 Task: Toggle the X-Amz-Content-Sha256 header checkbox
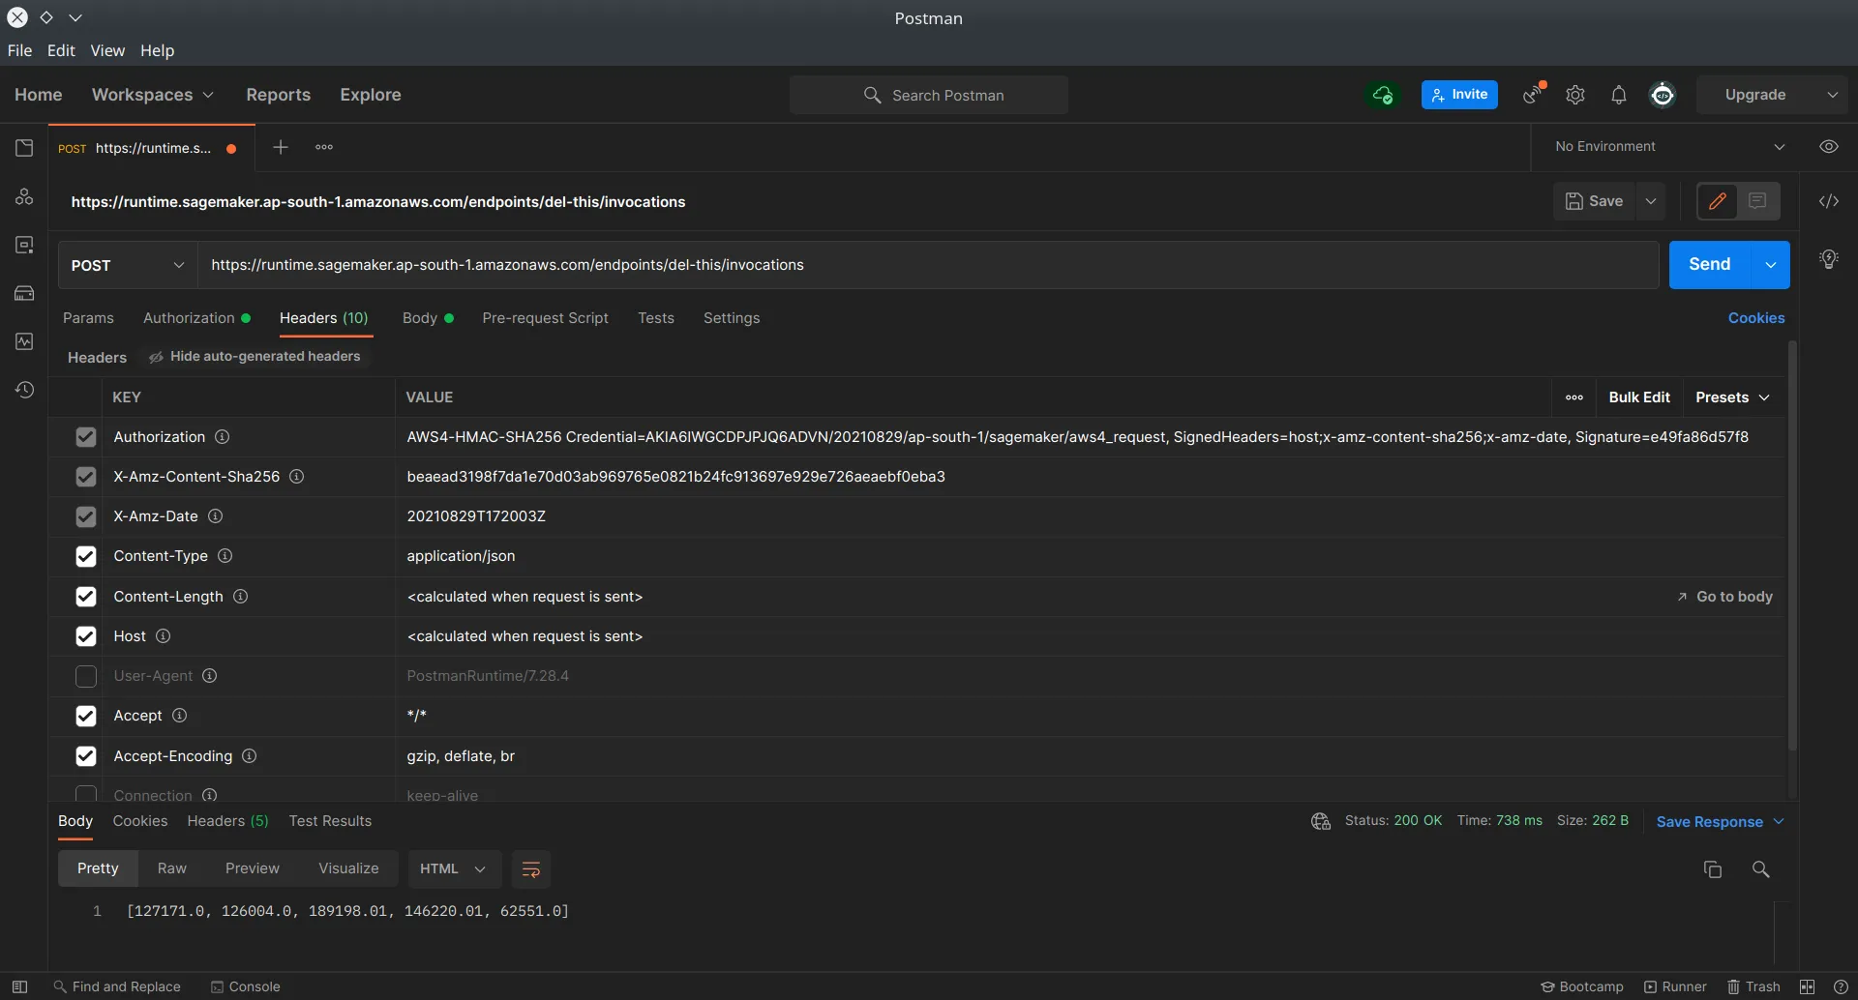coord(86,477)
